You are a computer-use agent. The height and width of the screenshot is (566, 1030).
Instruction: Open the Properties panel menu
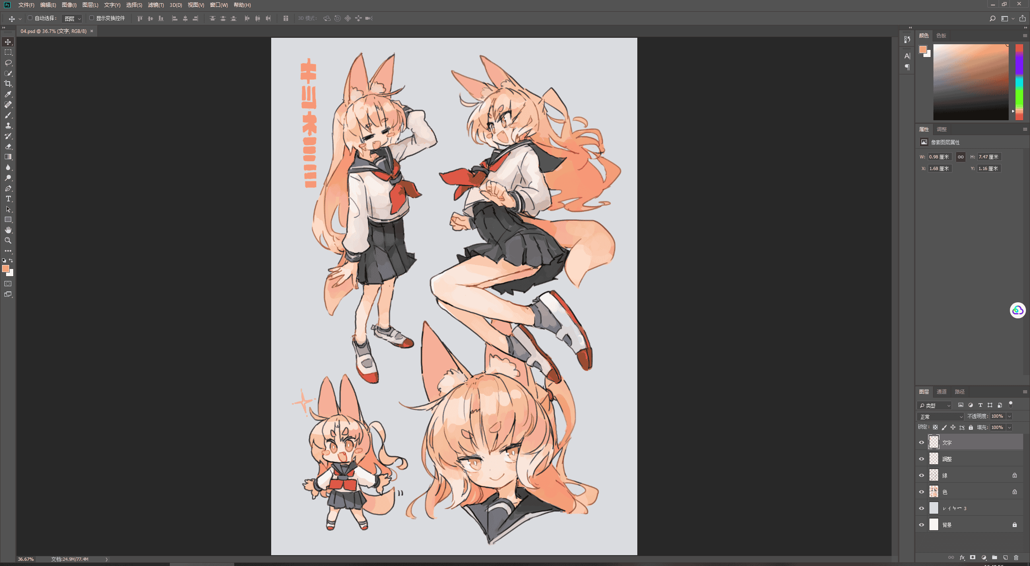(x=1025, y=129)
